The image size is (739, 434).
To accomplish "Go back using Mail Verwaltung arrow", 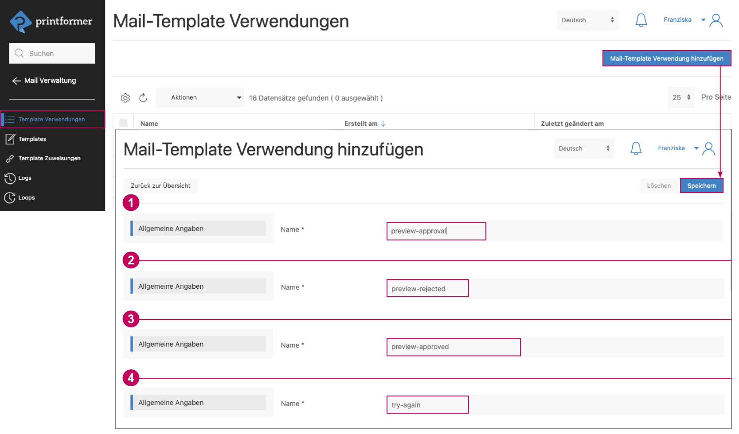I will tap(16, 80).
